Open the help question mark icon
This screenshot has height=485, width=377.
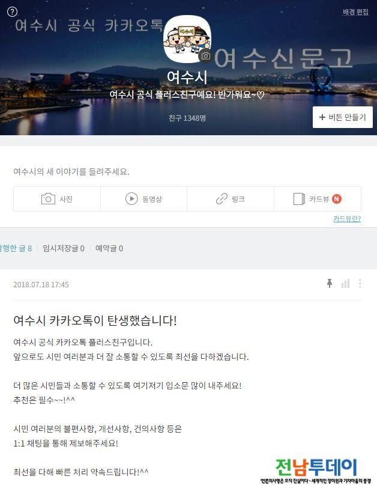(x=12, y=12)
